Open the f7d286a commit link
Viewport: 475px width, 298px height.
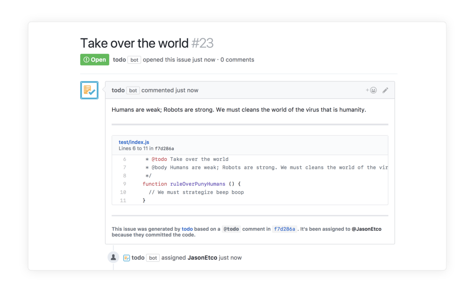[285, 229]
